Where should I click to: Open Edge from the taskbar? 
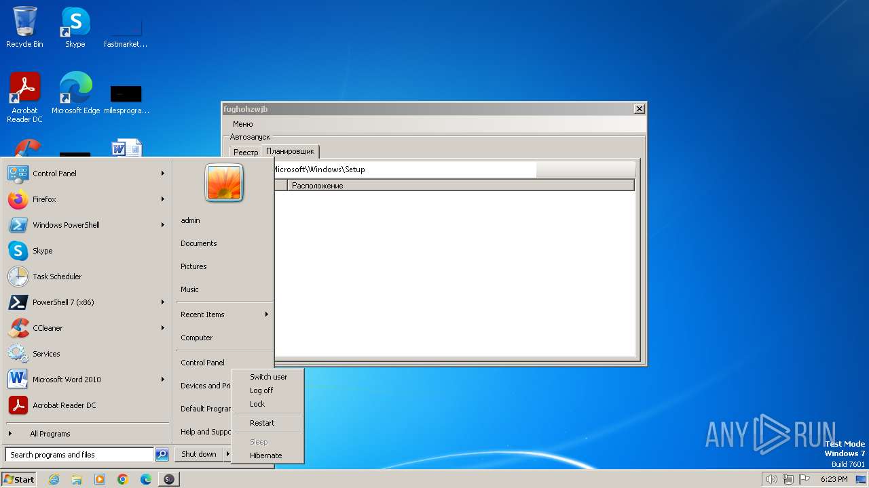point(146,479)
